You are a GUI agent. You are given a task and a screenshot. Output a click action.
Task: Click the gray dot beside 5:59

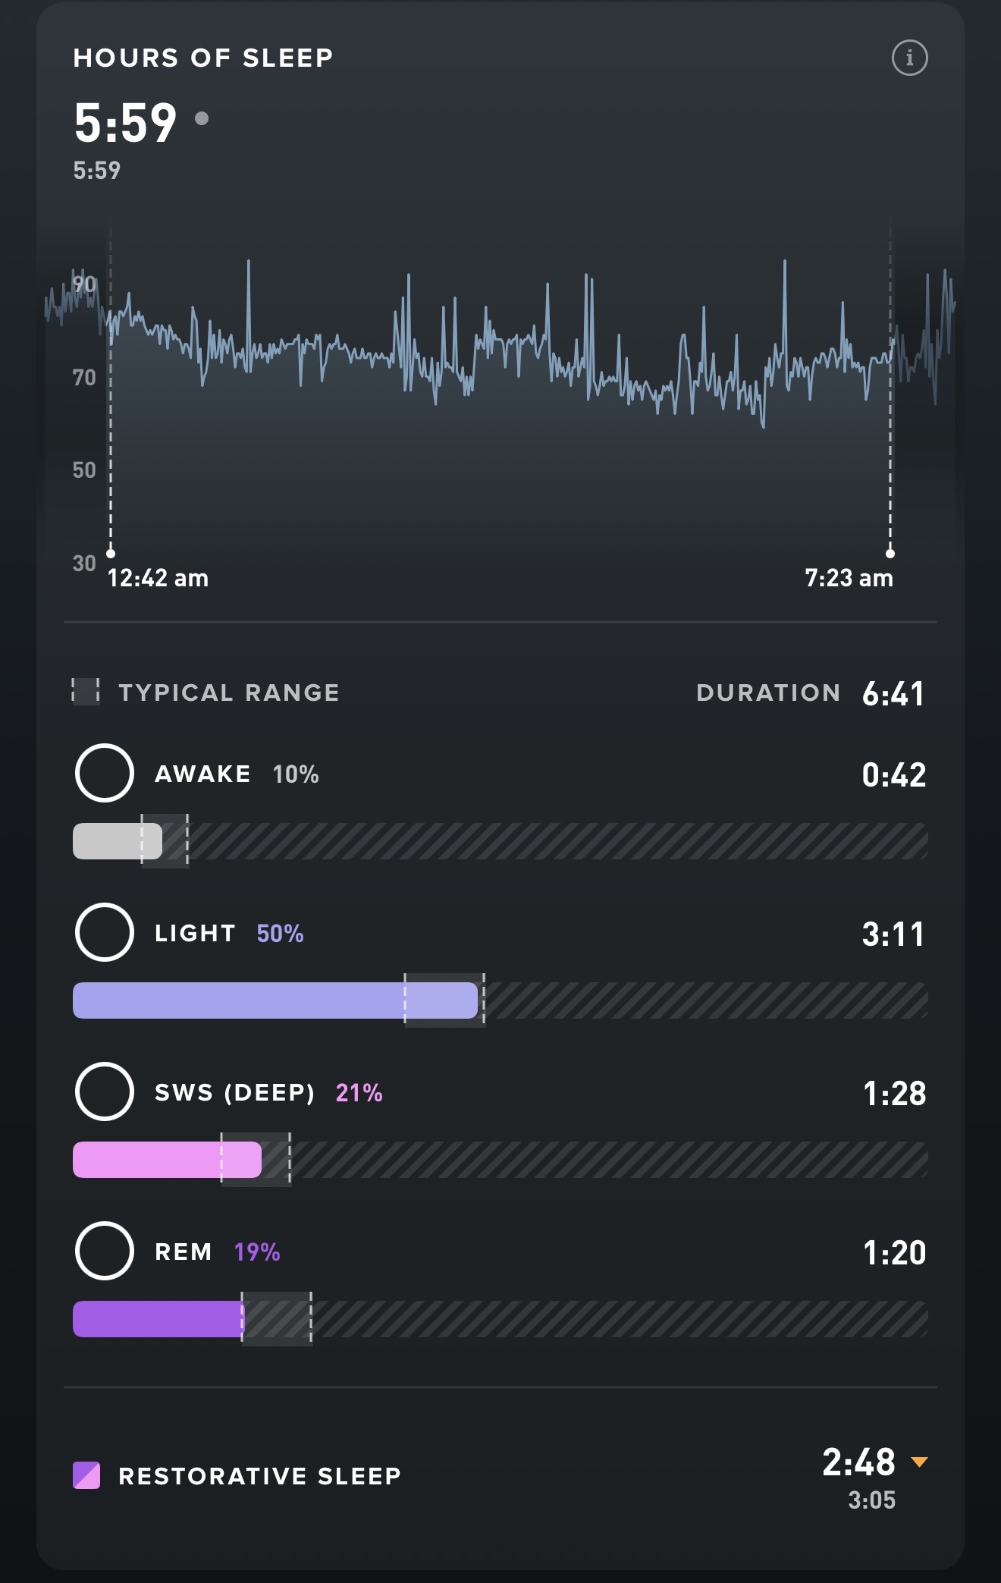(202, 118)
